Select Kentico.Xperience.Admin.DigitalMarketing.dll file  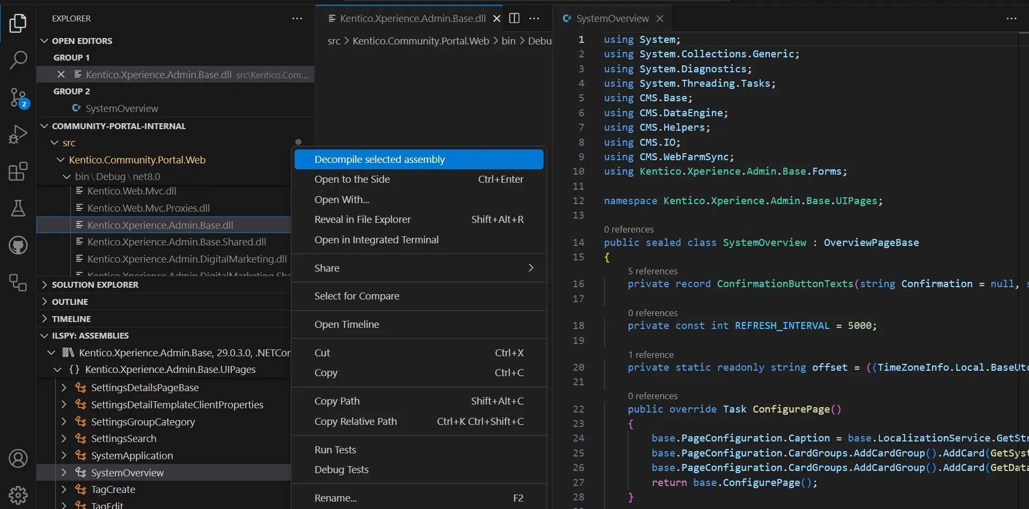point(187,259)
